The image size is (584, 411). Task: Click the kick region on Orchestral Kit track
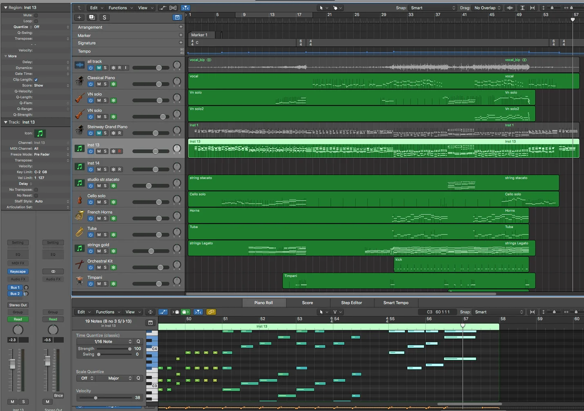[461, 264]
